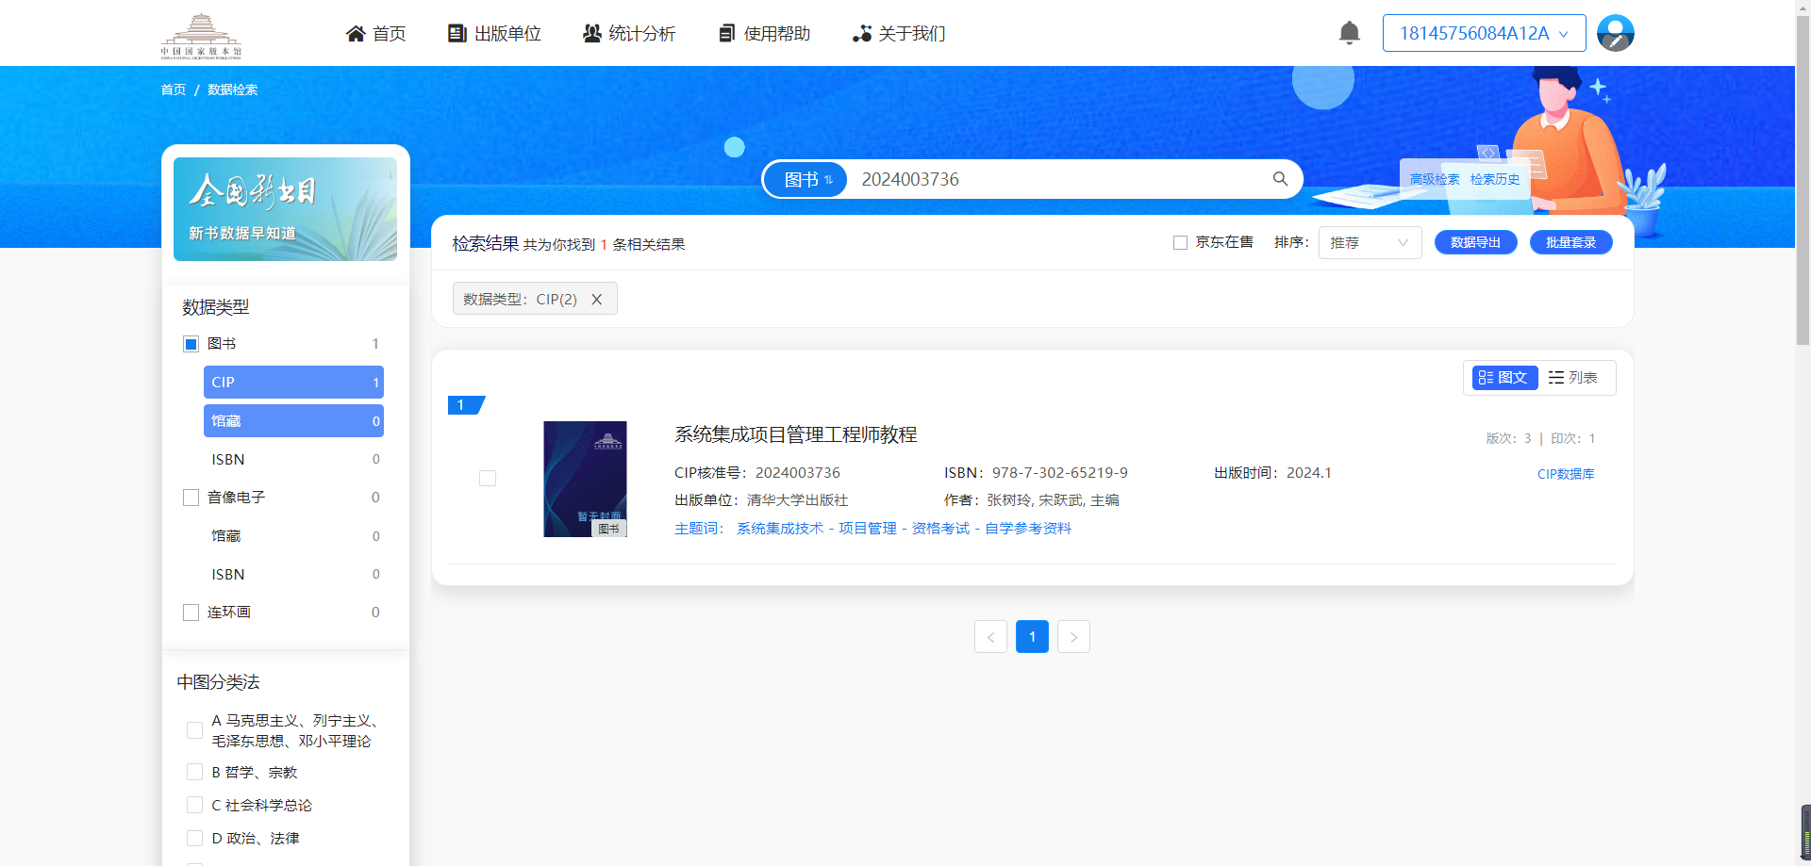
Task: Open the 排序 推荐 sort dropdown
Action: point(1369,243)
